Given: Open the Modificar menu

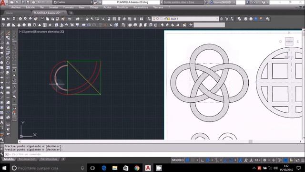Looking at the screenshot, I should 122,7.
